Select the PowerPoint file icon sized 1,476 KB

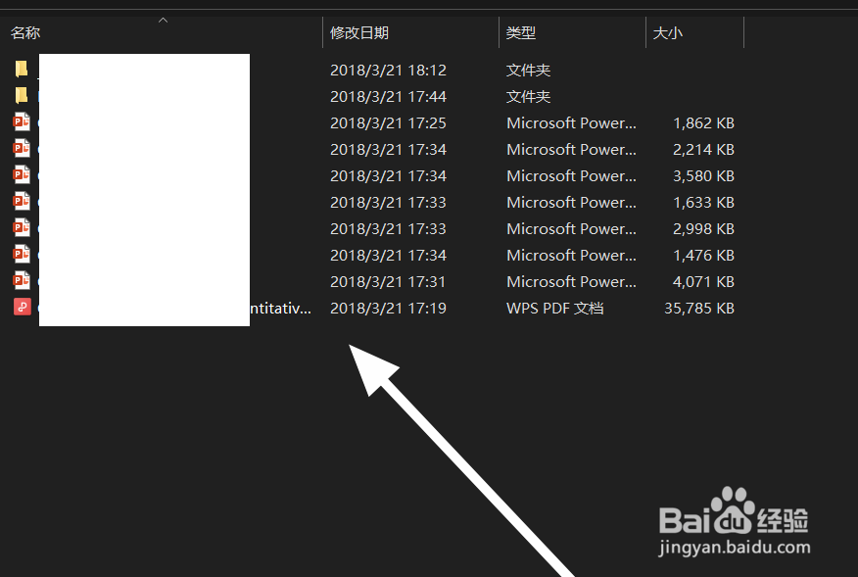(x=22, y=254)
